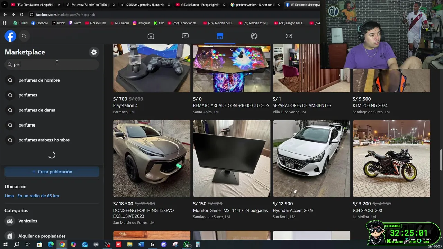Select the Marketplace storefront icon
The height and width of the screenshot is (249, 443).
click(x=220, y=36)
